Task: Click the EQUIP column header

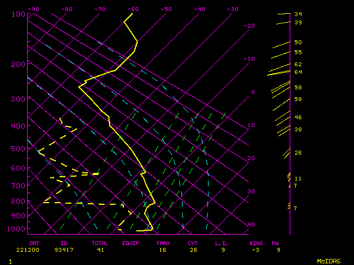Action: [131, 243]
